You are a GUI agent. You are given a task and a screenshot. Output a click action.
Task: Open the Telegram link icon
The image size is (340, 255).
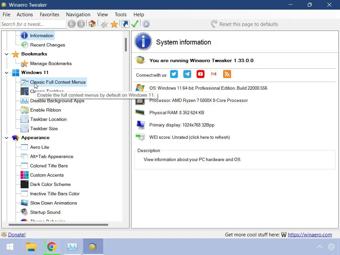point(187,74)
